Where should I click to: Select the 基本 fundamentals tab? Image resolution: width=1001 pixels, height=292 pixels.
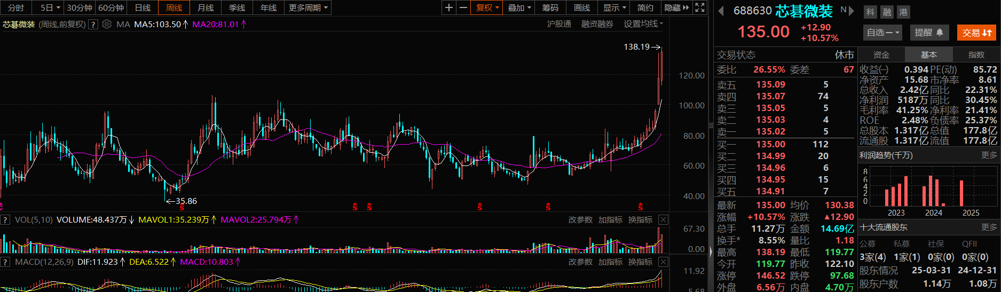[928, 54]
